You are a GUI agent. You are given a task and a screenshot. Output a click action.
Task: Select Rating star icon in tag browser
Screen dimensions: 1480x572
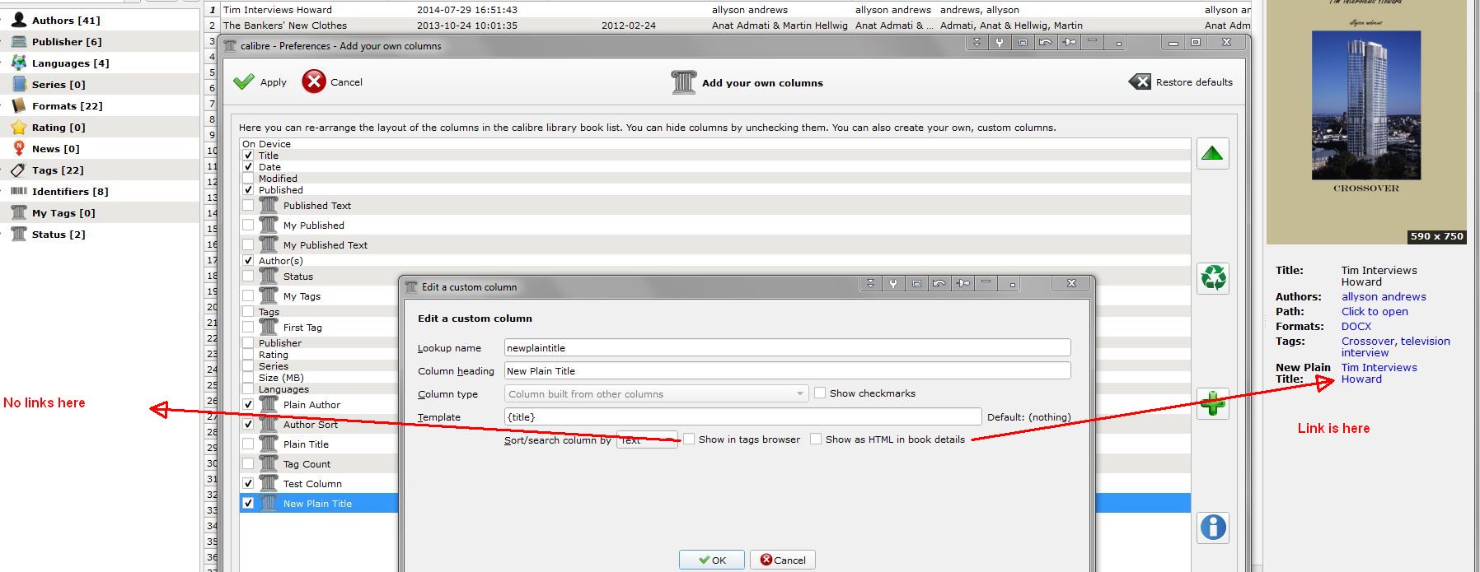[x=19, y=127]
